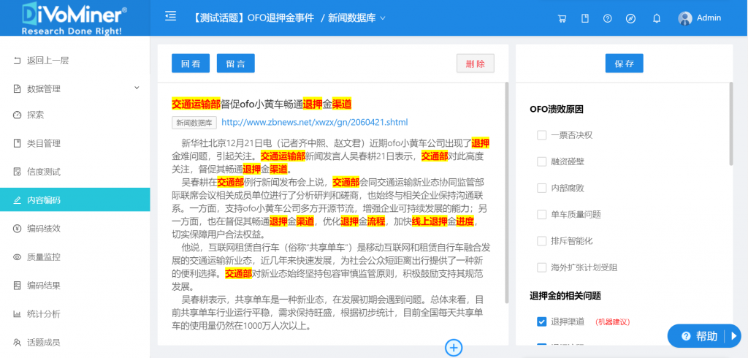Open 类目管理 menu item
The height and width of the screenshot is (358, 748).
pos(75,143)
